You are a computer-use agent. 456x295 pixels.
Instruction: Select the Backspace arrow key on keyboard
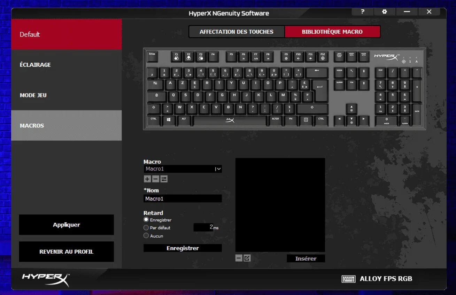317,73
